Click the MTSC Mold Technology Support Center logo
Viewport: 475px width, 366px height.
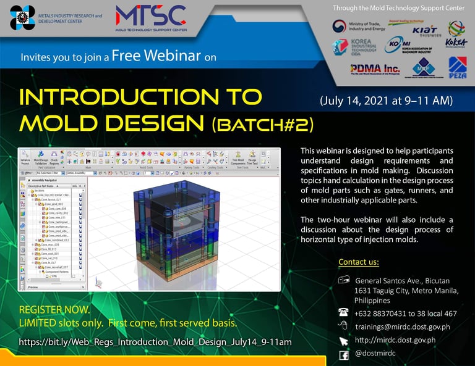pyautogui.click(x=151, y=18)
